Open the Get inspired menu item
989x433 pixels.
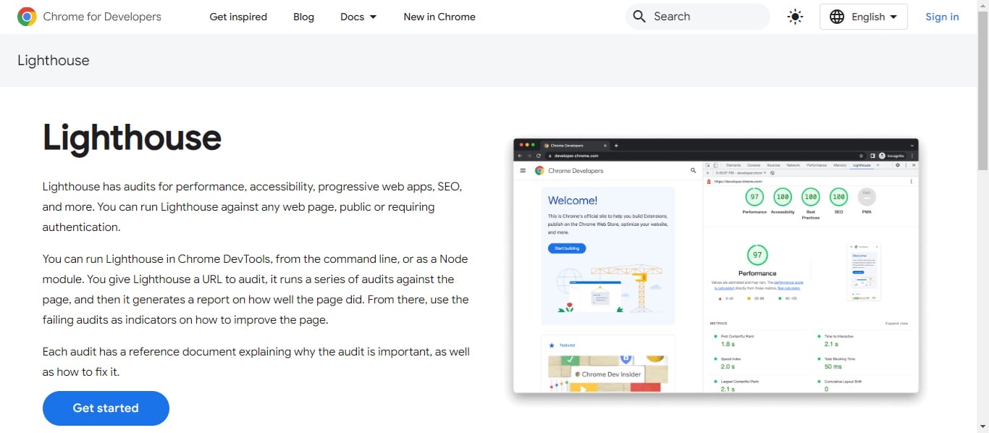point(238,17)
